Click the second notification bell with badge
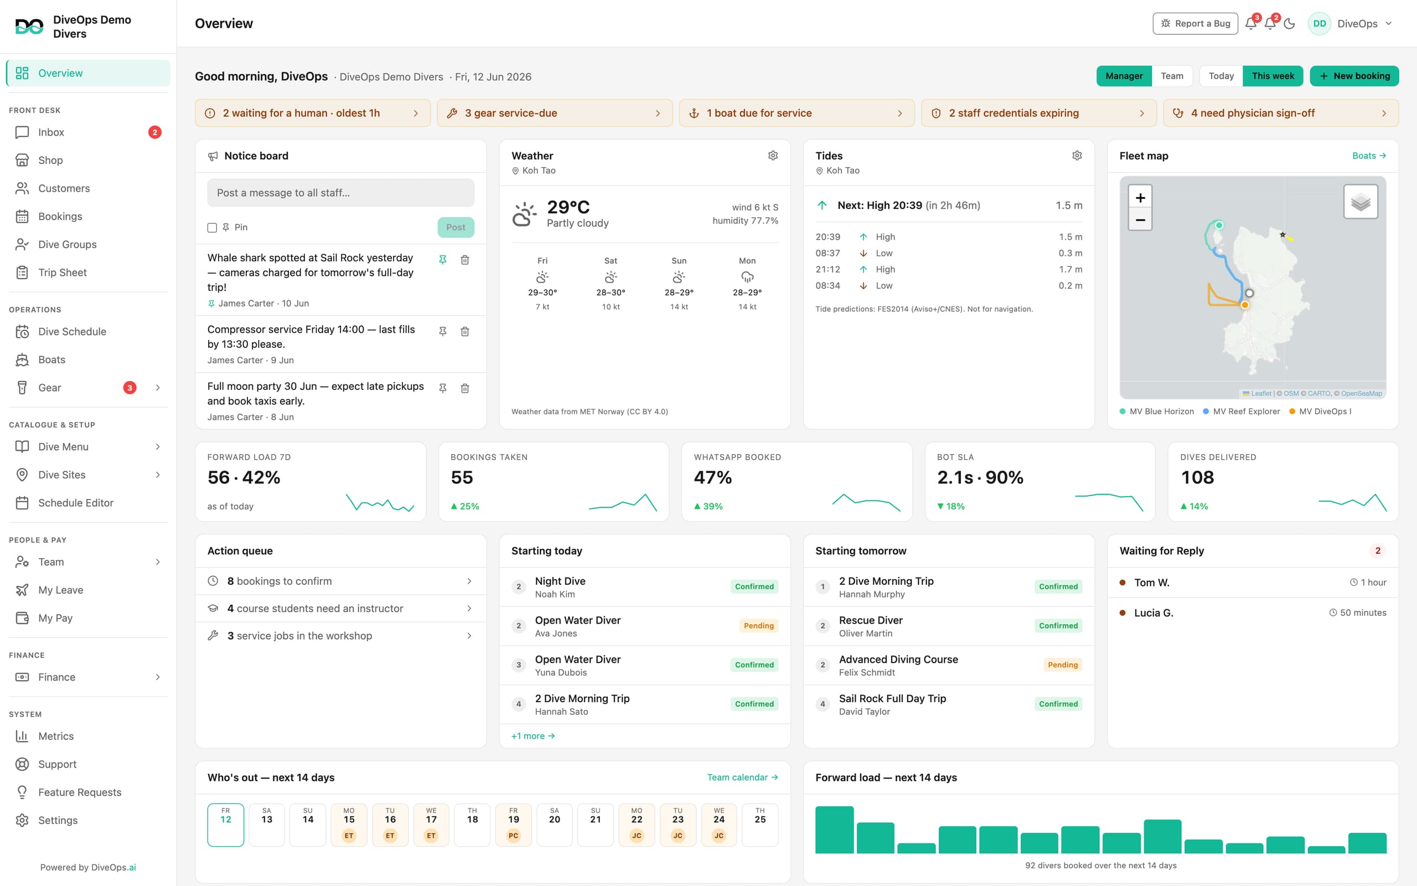The image size is (1417, 886). pyautogui.click(x=1269, y=23)
